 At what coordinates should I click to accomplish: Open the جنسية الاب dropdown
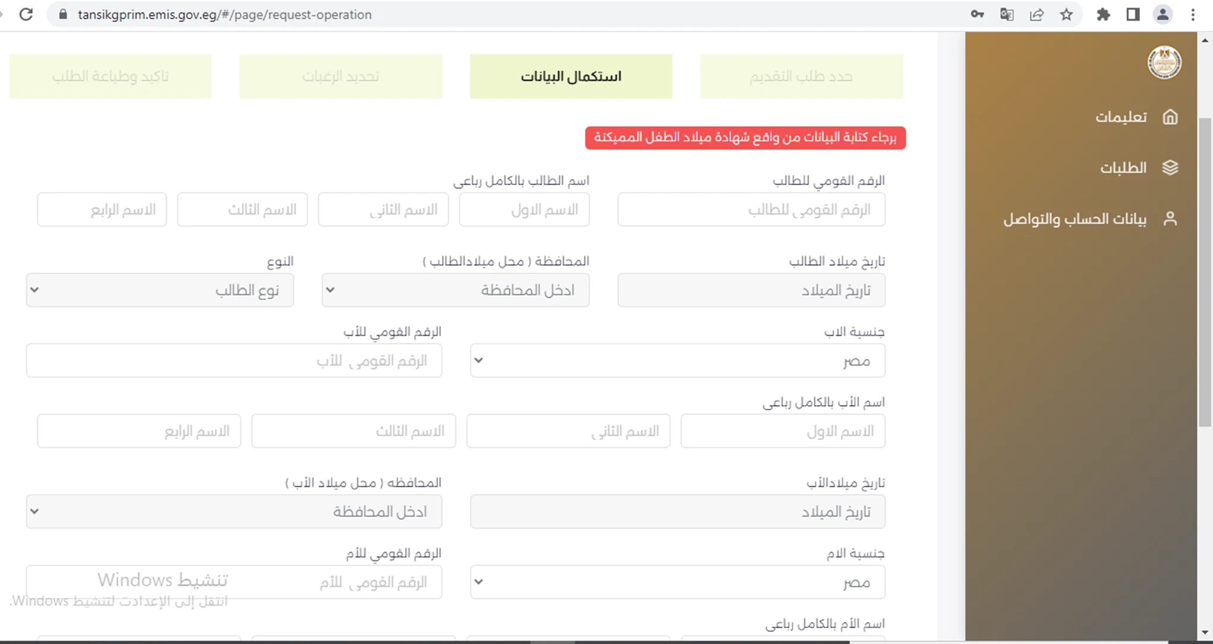(678, 361)
